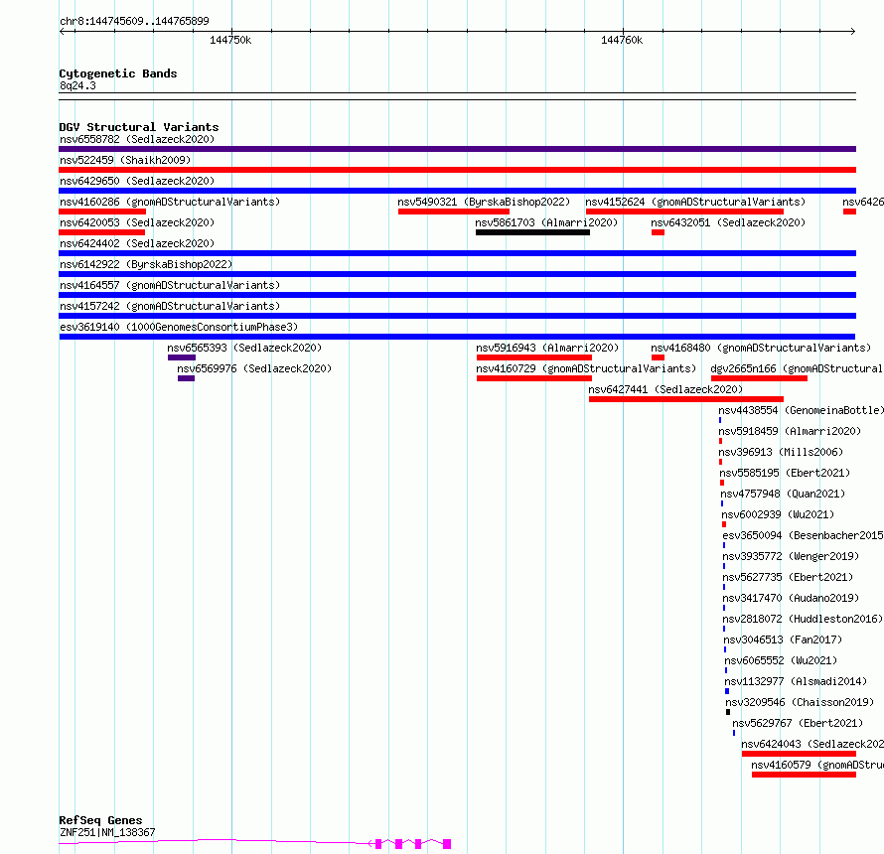Select the nsv396913 (Mills2006) label

click(x=781, y=452)
